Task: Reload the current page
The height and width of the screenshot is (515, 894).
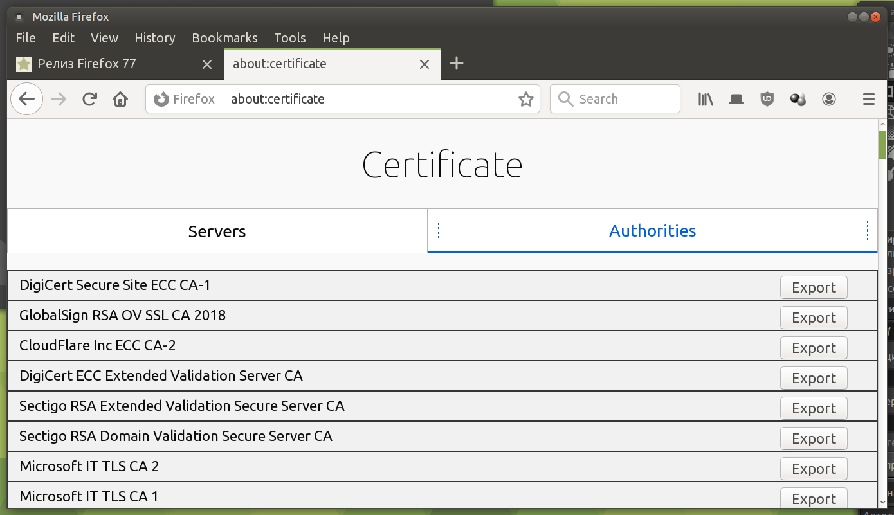Action: click(x=89, y=99)
